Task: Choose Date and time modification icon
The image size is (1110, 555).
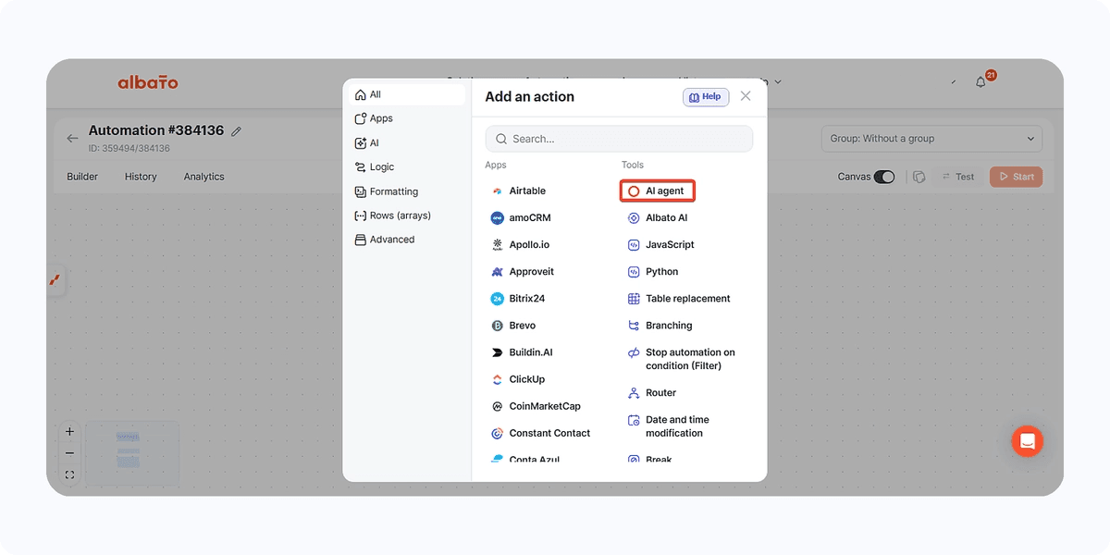Action: point(634,420)
